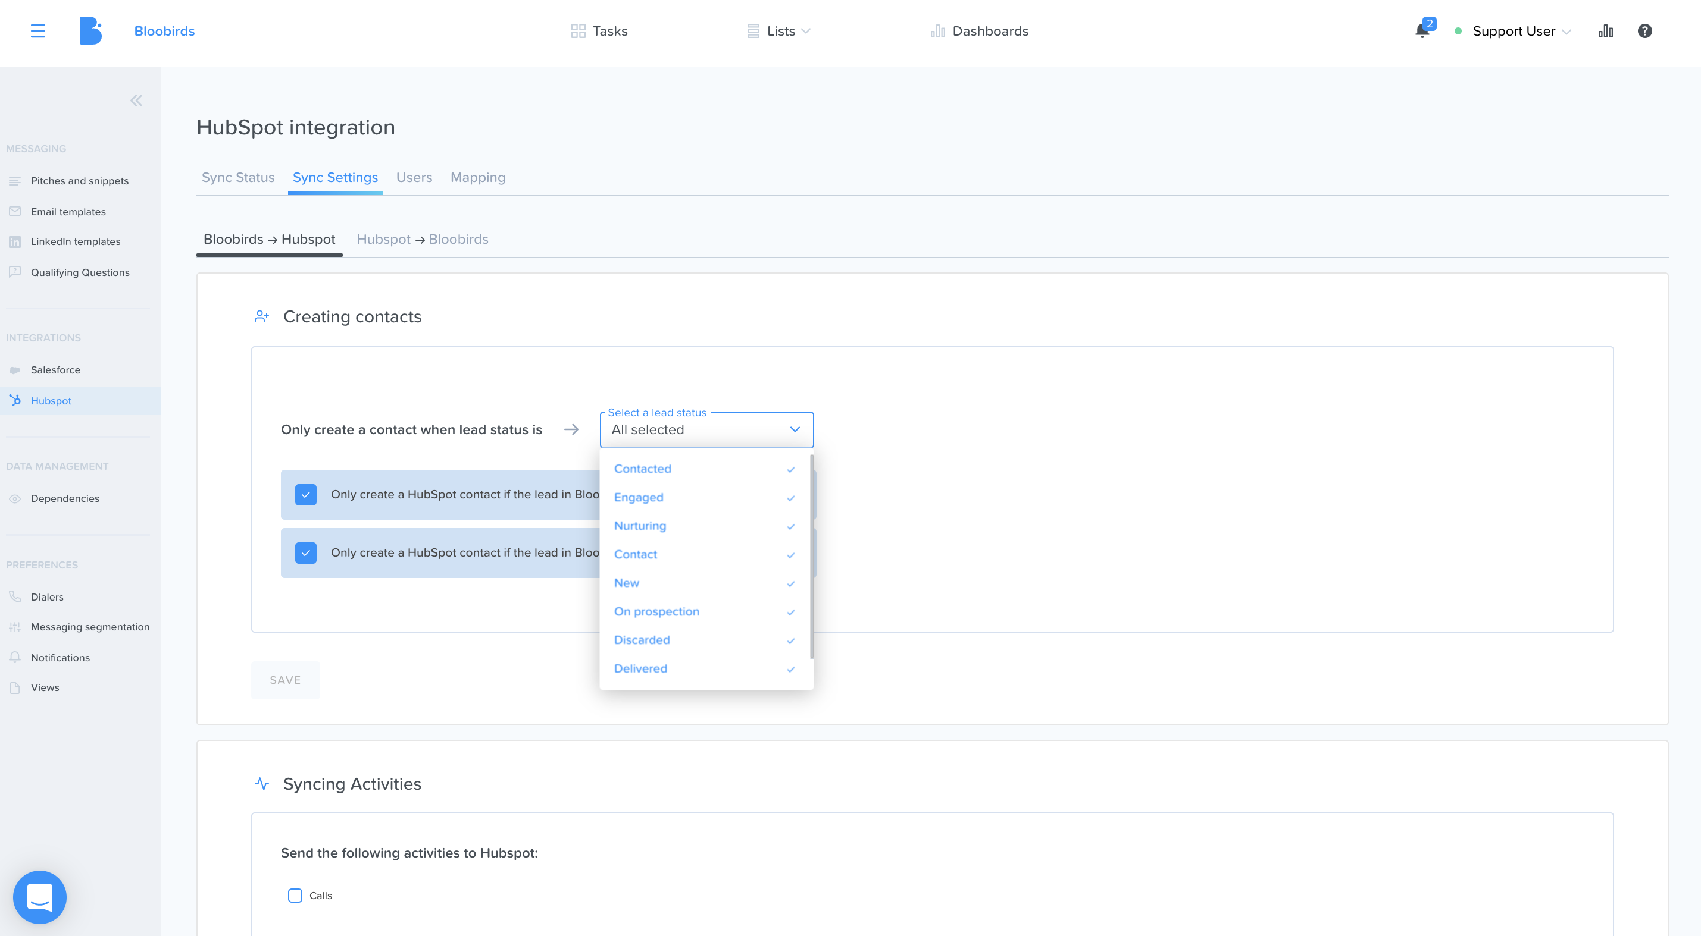Deselect the Contacted lead status option
Viewport: 1701px width, 936px height.
click(705, 469)
